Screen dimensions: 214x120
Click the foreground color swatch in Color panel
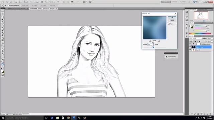(191, 26)
